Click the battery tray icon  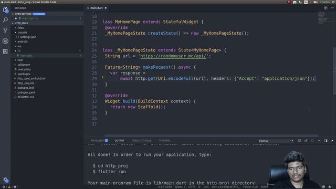(315, 2)
